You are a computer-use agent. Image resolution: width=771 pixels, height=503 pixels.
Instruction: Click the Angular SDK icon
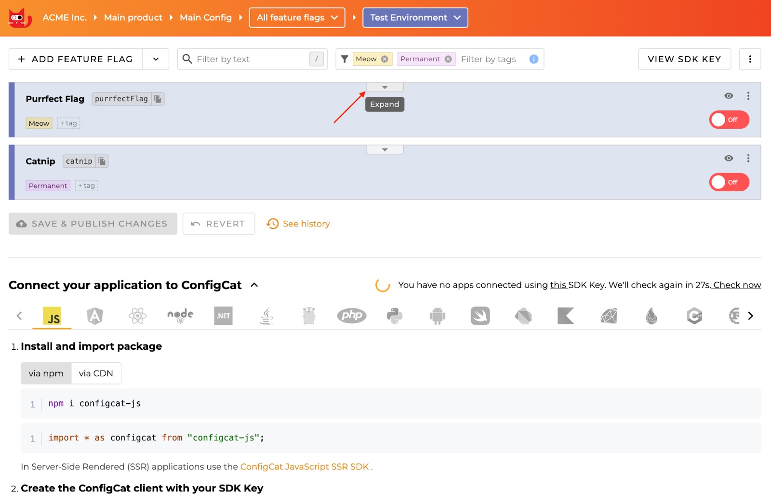tap(94, 316)
